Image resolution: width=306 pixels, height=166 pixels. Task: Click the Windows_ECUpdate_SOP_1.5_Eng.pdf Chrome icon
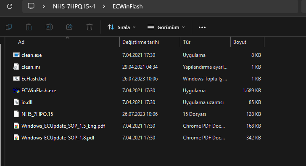click(16, 126)
